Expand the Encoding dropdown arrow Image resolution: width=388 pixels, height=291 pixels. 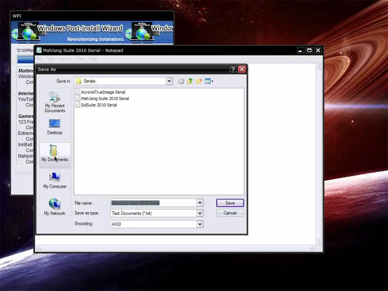pos(200,224)
